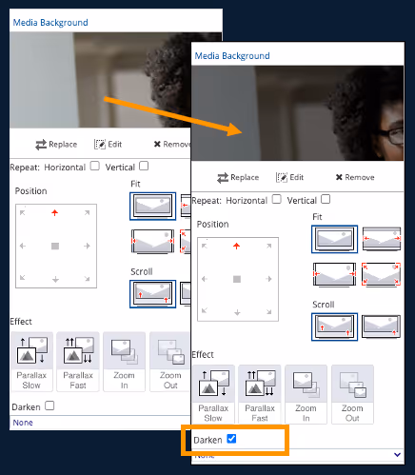Apply Zoom In effect in back panel
This screenshot has width=415, height=475.
click(125, 362)
